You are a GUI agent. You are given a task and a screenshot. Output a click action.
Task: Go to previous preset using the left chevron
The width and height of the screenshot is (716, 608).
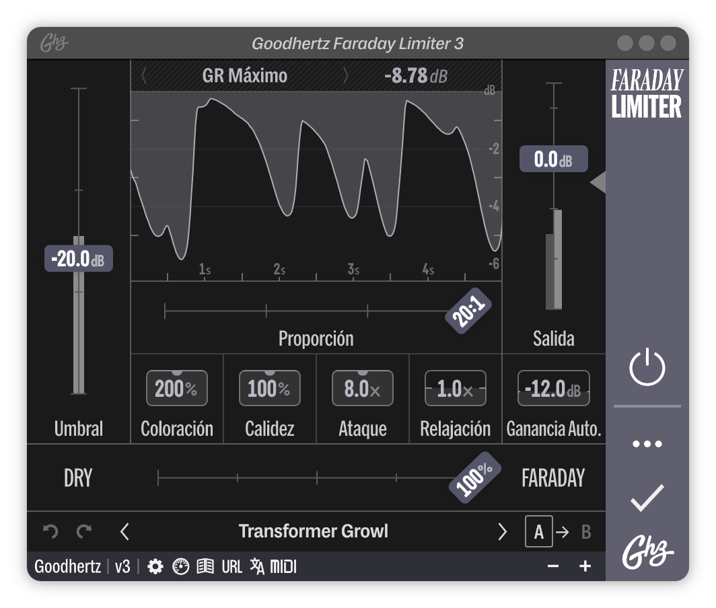point(124,531)
